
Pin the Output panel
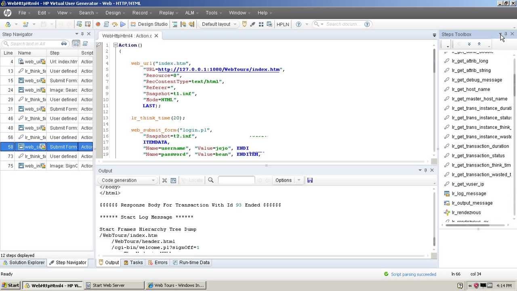pyautogui.click(x=425, y=171)
